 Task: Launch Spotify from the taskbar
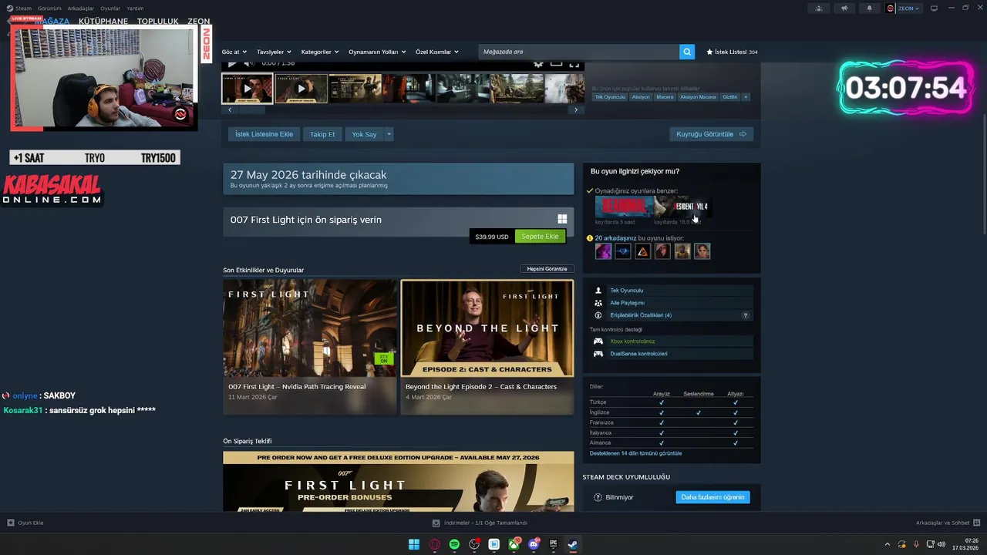[x=454, y=544]
